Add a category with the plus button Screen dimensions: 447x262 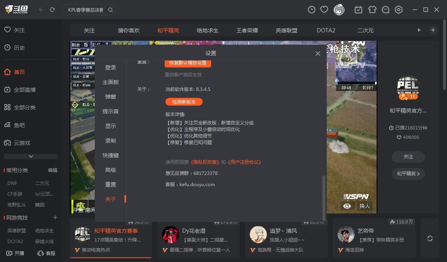pos(433,30)
